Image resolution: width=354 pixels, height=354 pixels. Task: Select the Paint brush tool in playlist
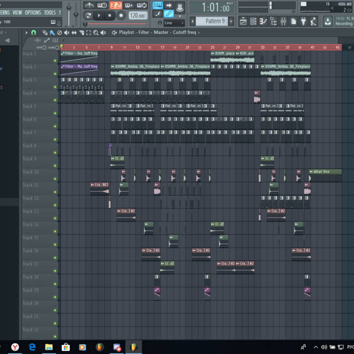(x=52, y=32)
